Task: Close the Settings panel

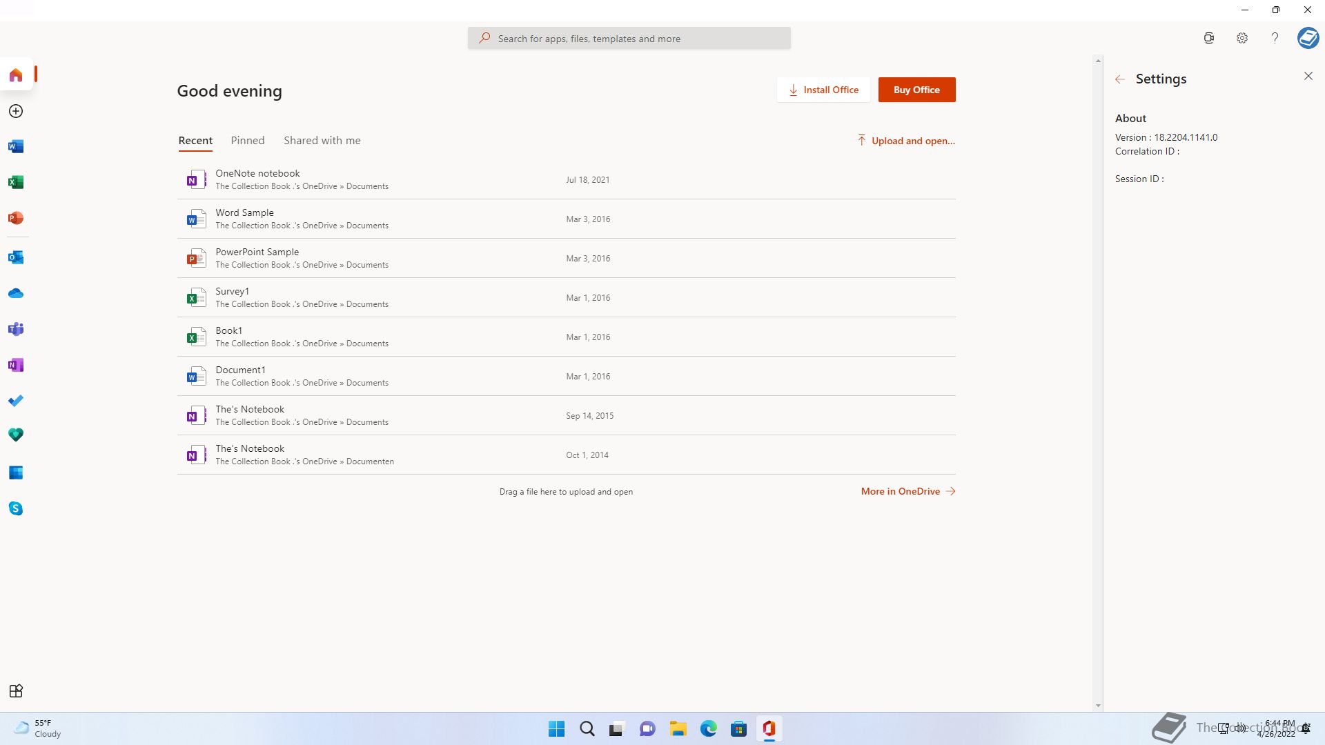Action: (1308, 76)
